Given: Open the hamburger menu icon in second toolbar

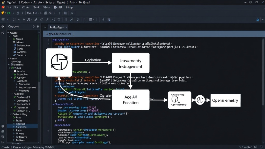Looking at the screenshot, I should coord(3,20).
